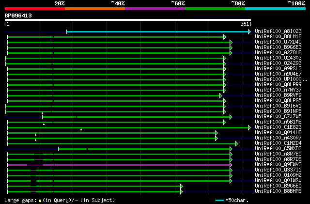Click the arrowhead ending the UniRef100_B9G6E5 alignment
Image resolution: width=310 pixels, height=204 pixels.
pyautogui.click(x=182, y=187)
